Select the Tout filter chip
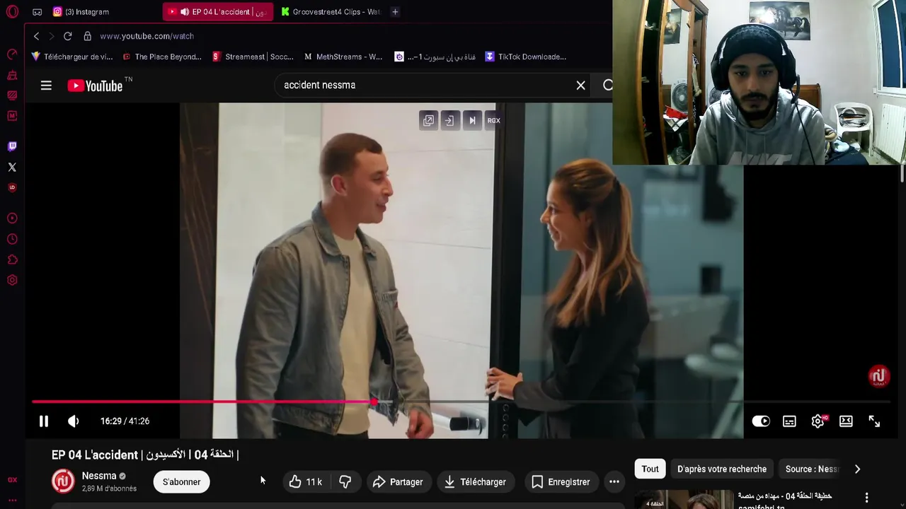Viewport: 906px width, 509px height. 650,469
